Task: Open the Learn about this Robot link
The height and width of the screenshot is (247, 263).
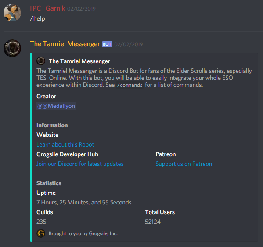Action: pyautogui.click(x=65, y=144)
